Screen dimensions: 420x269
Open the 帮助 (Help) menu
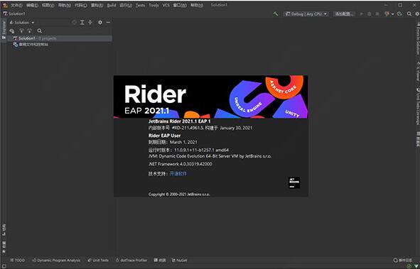197,5
